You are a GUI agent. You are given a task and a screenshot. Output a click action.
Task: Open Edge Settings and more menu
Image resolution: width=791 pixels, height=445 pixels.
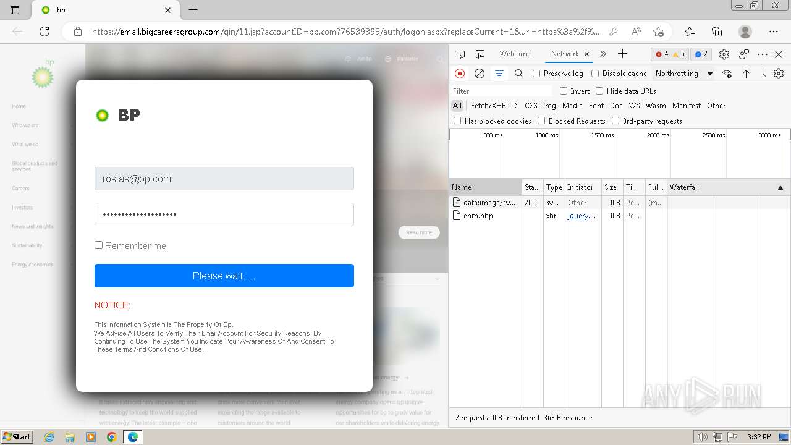pos(774,32)
